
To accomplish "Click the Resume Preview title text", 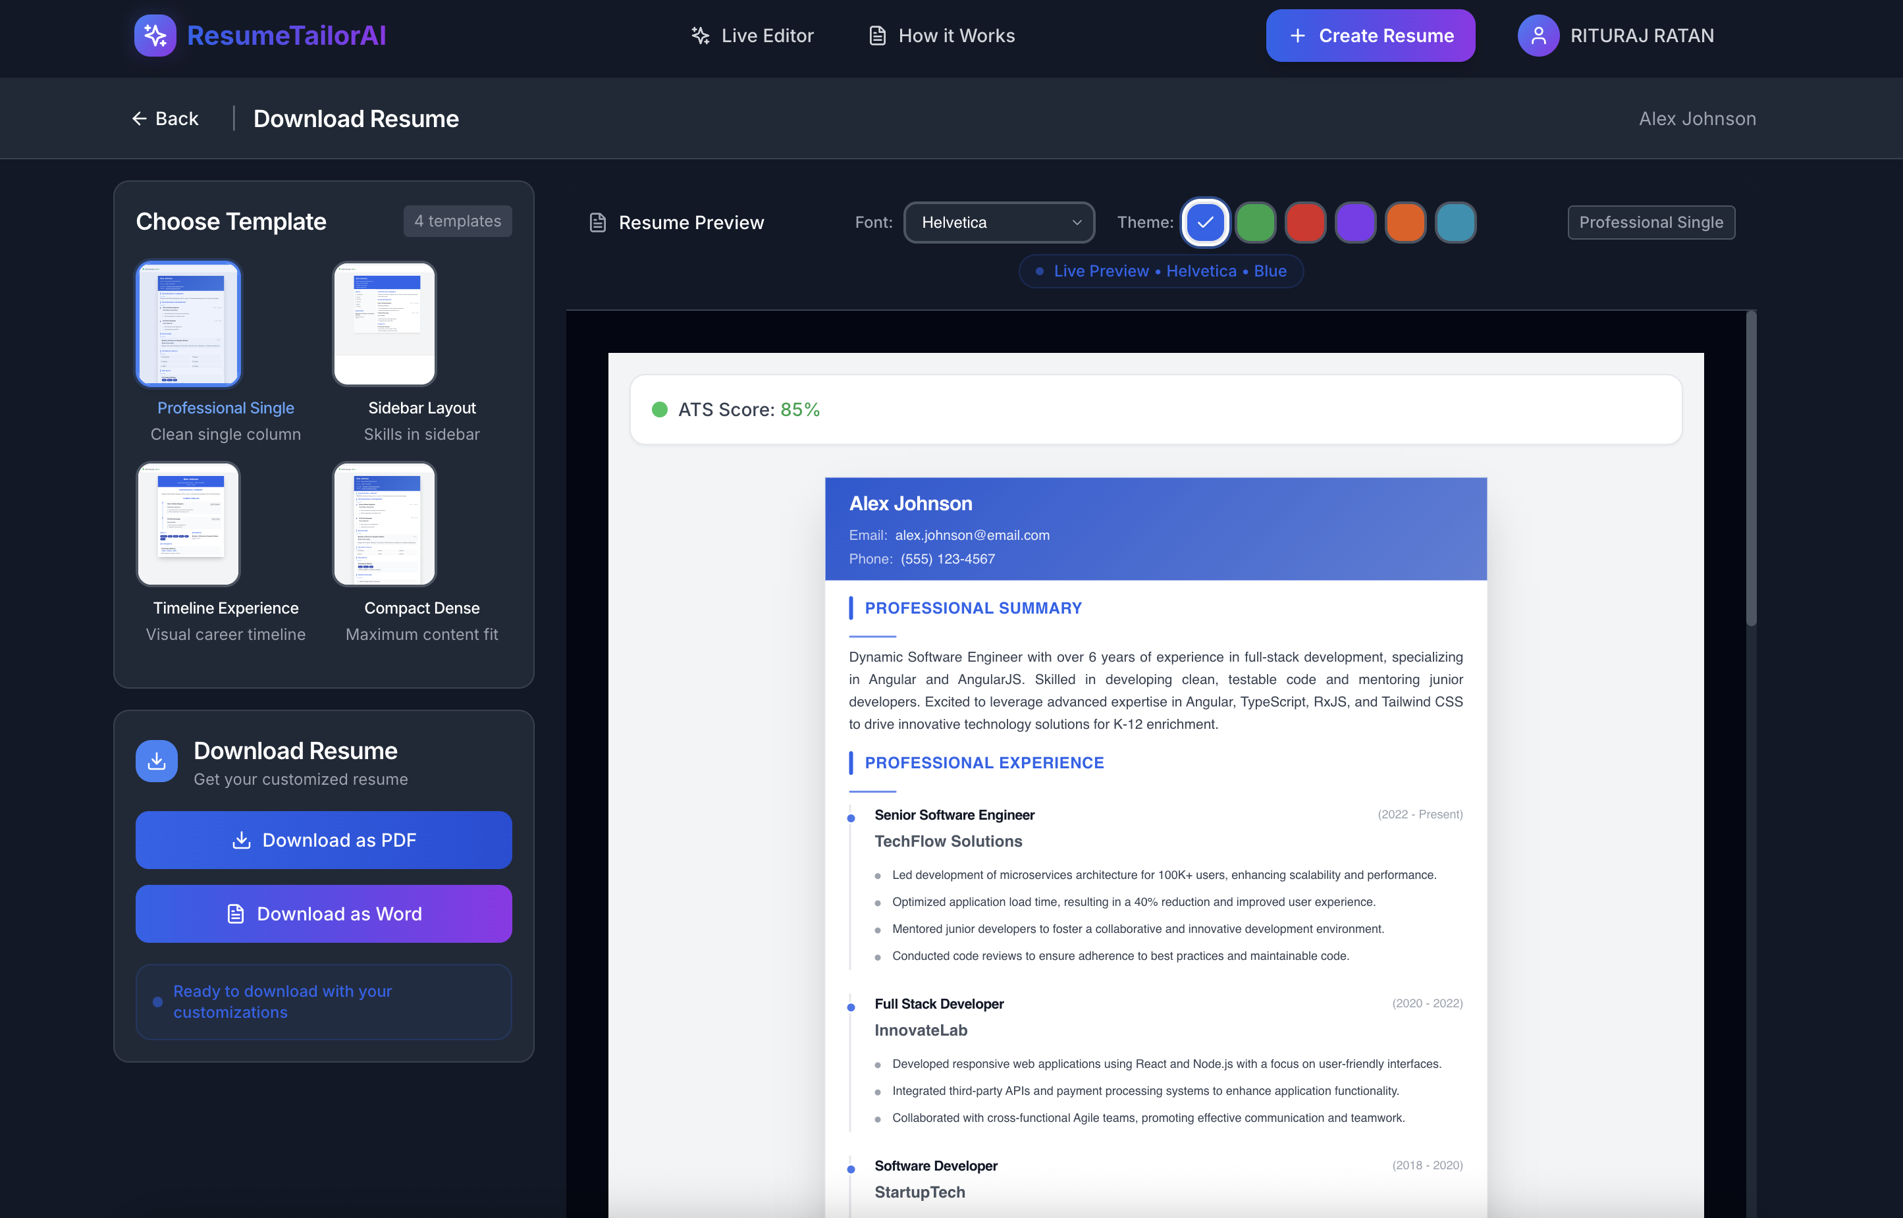I will 691,223.
